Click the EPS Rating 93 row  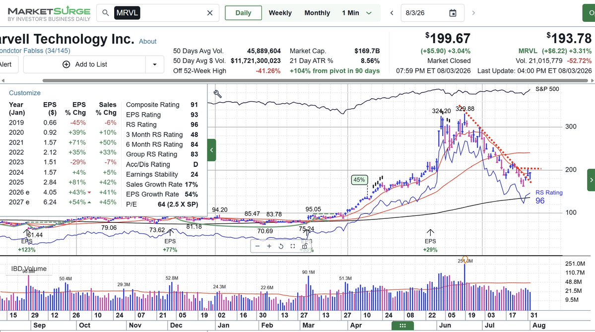pyautogui.click(x=162, y=115)
